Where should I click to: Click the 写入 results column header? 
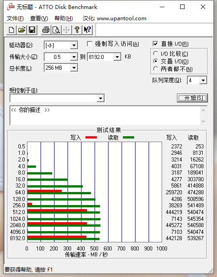coord(172,138)
